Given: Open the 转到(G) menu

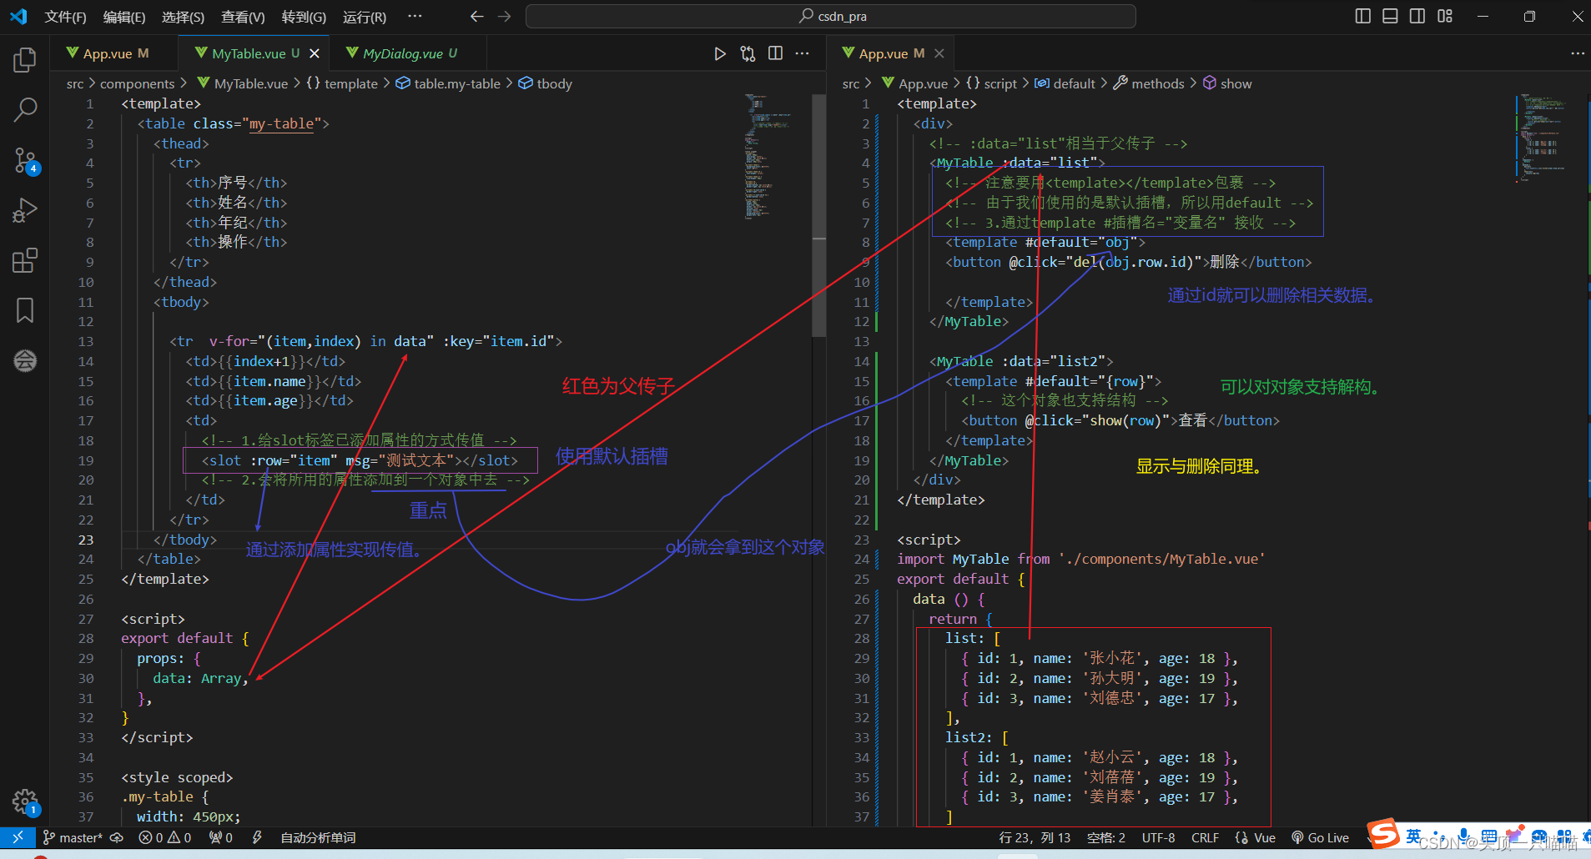Looking at the screenshot, I should pos(304,17).
